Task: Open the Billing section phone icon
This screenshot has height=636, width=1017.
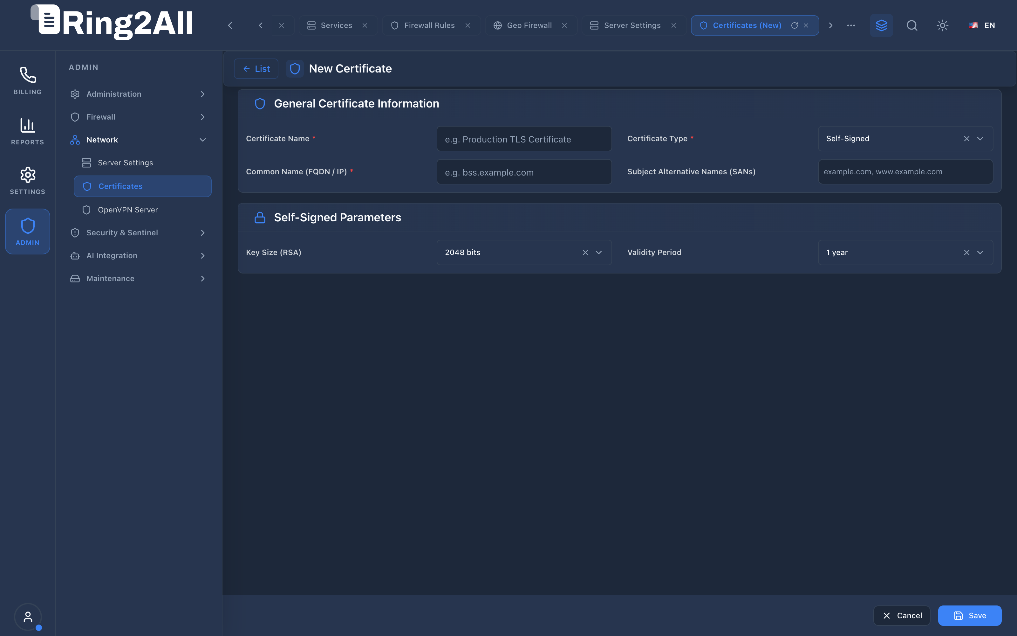Action: 28,75
